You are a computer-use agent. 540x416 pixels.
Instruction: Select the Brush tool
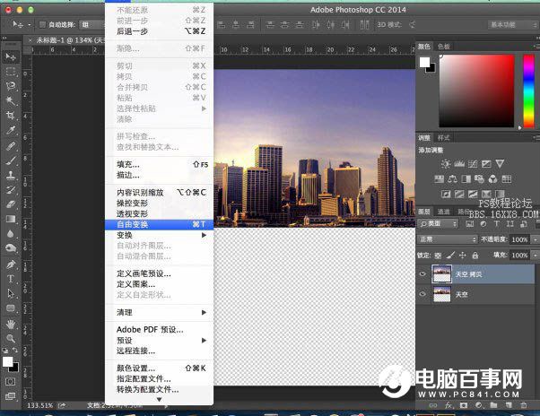click(x=11, y=160)
